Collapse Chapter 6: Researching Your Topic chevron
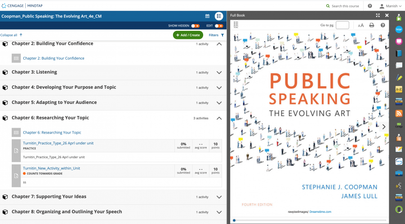 (219, 118)
